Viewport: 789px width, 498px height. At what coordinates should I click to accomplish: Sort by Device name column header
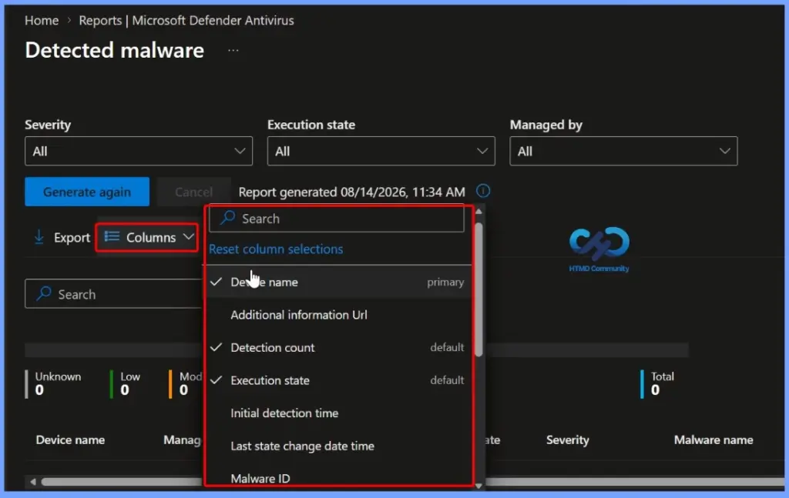click(70, 440)
